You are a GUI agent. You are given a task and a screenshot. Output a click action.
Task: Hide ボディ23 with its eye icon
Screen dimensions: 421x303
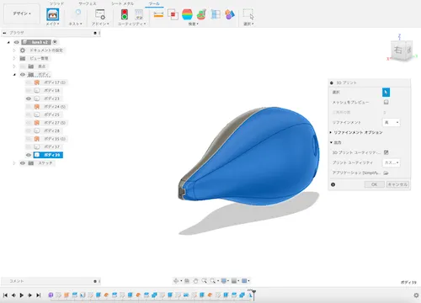click(29, 98)
